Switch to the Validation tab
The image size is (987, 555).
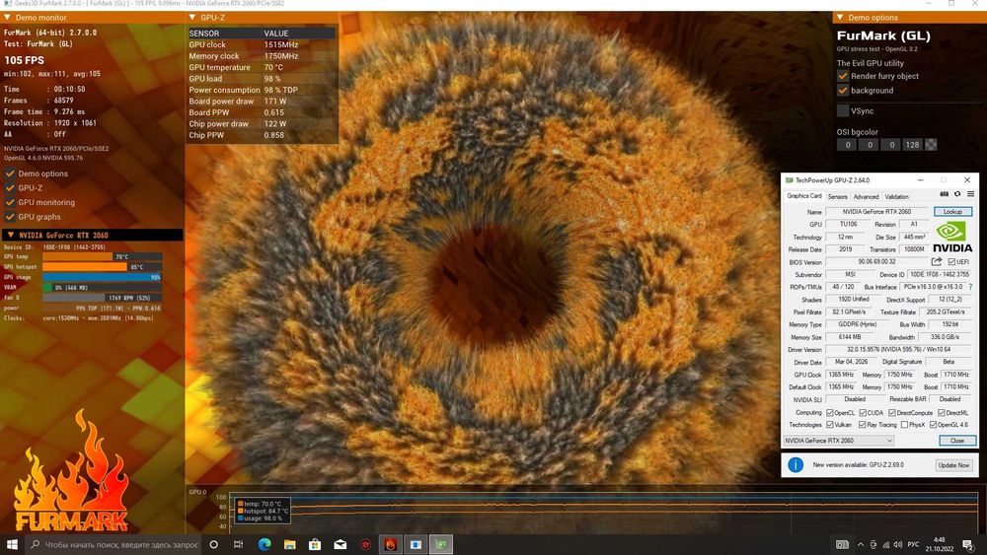(896, 197)
